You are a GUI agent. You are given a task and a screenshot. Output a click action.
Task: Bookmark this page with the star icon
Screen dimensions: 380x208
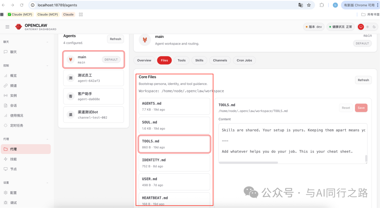pos(309,5)
